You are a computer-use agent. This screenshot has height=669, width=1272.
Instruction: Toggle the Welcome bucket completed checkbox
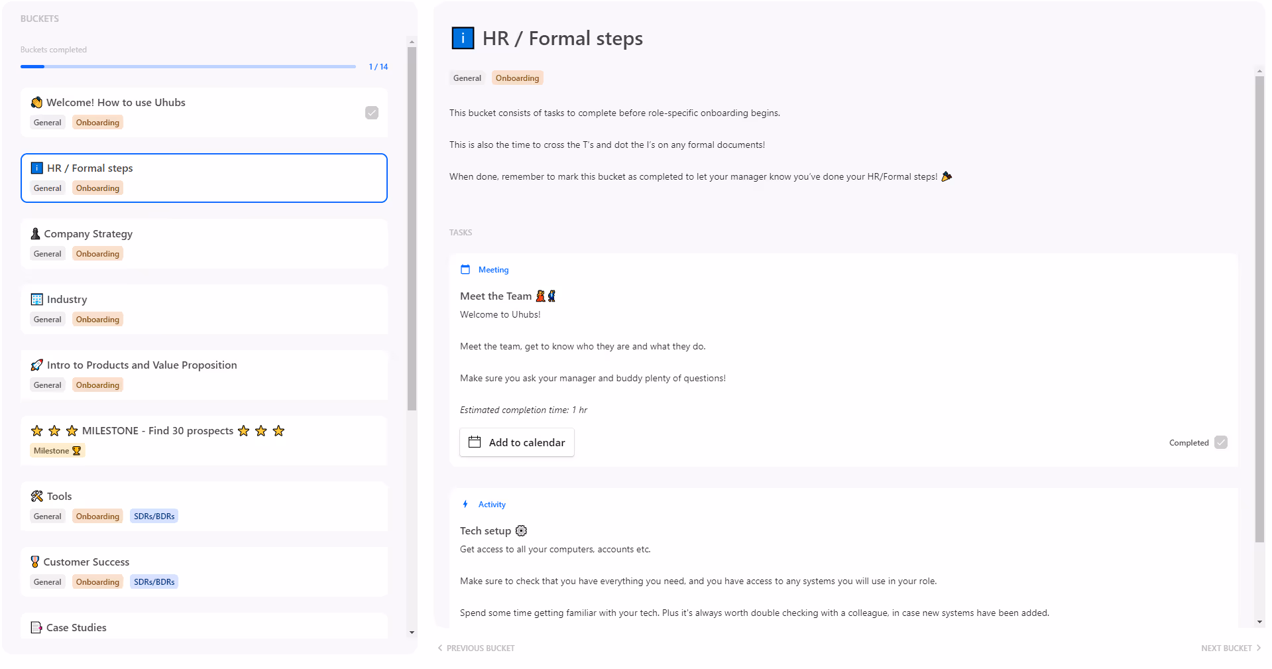pyautogui.click(x=372, y=113)
